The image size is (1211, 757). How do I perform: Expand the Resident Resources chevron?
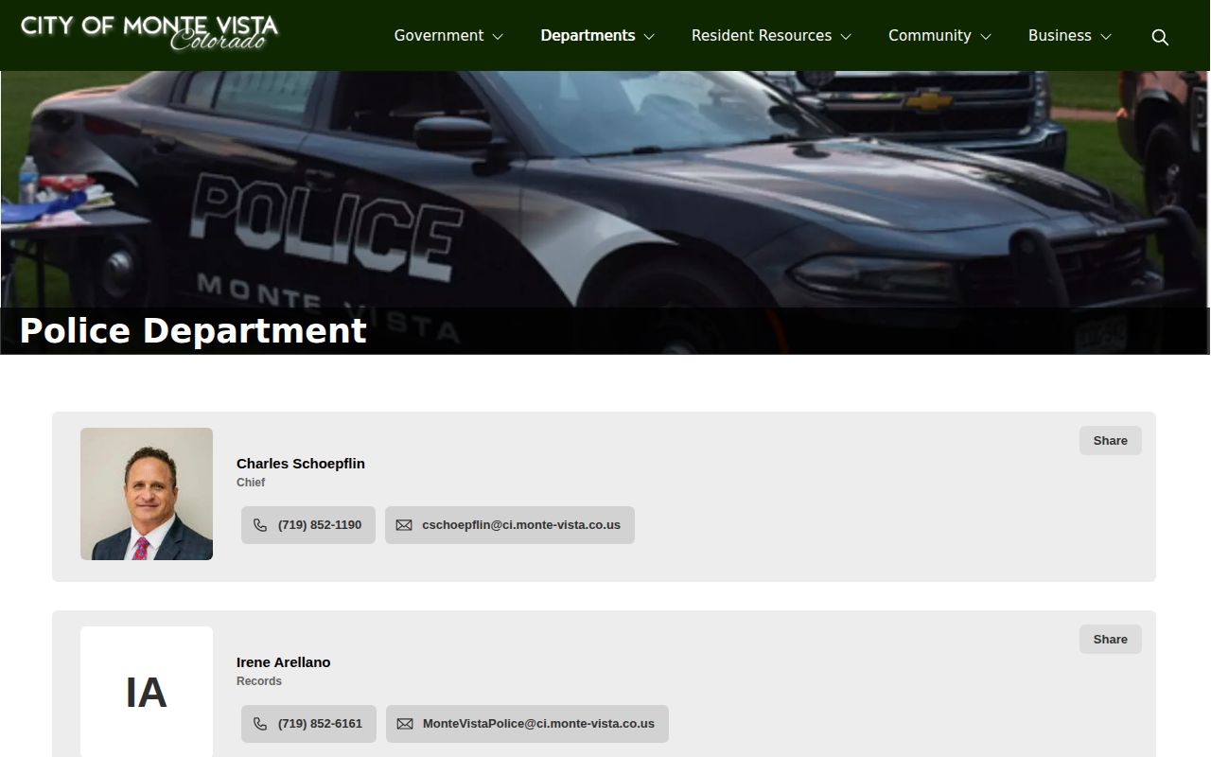point(846,37)
